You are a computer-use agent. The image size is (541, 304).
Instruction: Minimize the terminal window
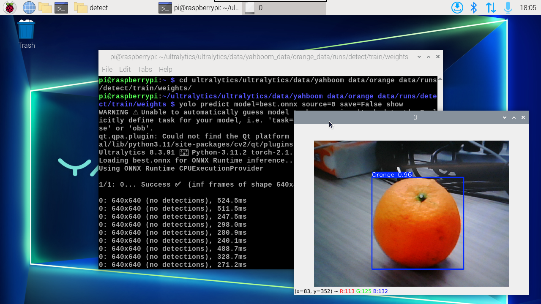coord(419,57)
